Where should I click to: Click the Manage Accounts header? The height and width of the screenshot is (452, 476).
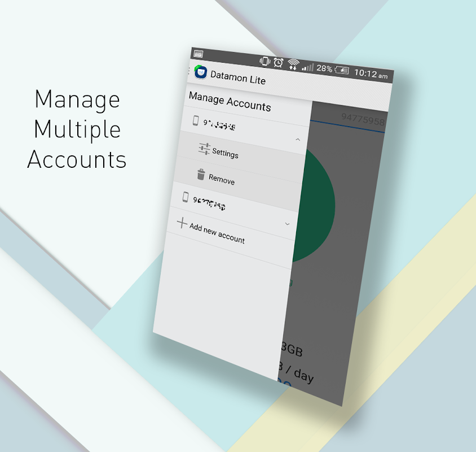[x=230, y=102]
